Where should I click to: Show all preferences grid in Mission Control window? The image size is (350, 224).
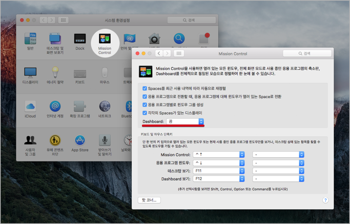coord(179,53)
